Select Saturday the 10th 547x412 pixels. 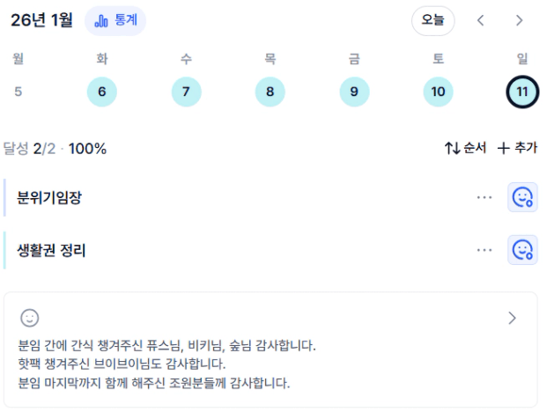438,92
